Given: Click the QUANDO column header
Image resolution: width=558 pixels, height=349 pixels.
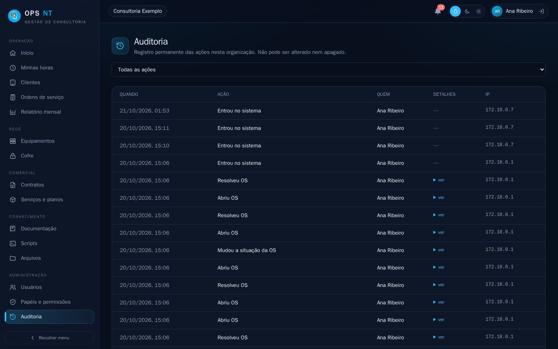Looking at the screenshot, I should pyautogui.click(x=129, y=94).
